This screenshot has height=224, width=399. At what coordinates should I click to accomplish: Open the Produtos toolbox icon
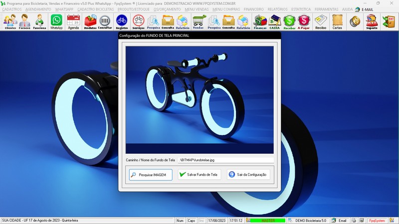pos(90,22)
